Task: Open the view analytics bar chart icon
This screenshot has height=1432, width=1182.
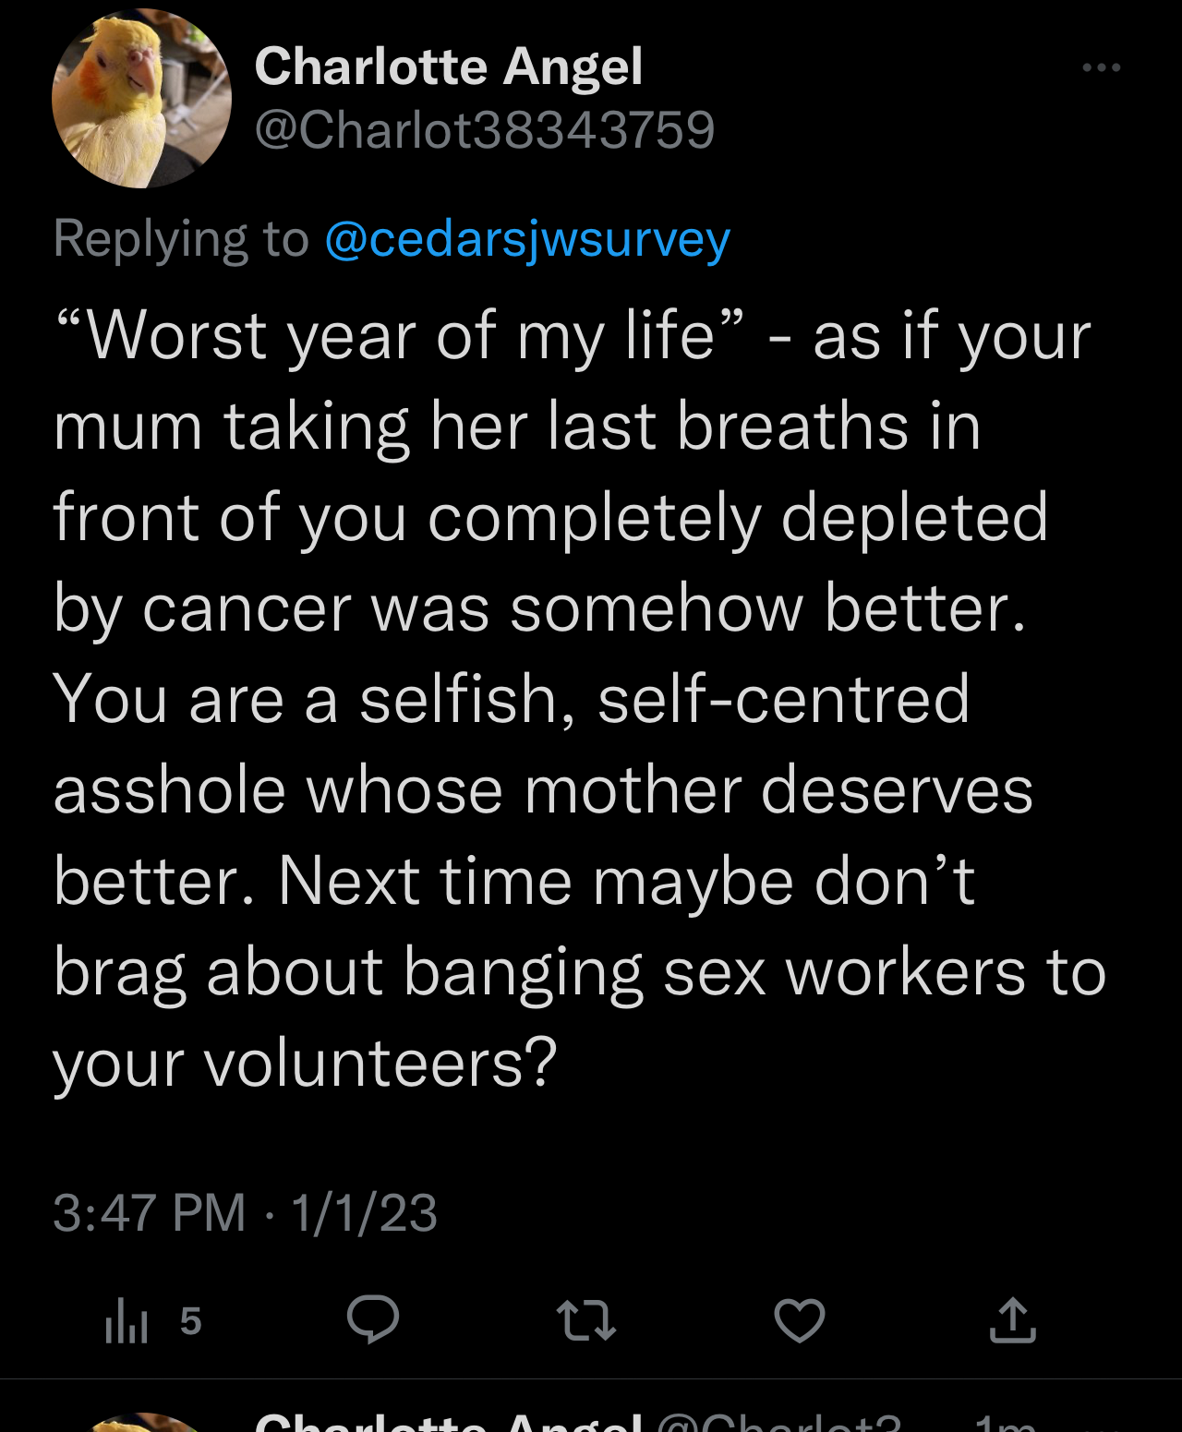Action: (x=127, y=1319)
